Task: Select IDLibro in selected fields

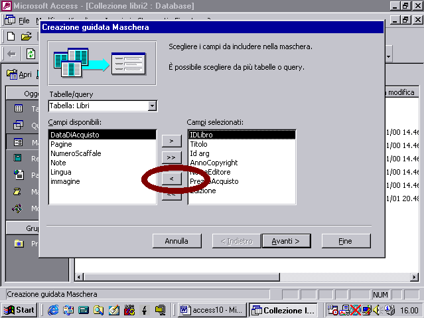Action: point(242,135)
